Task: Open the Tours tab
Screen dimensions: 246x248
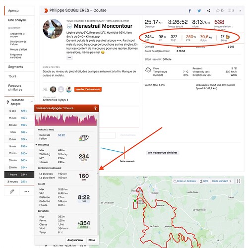Action: 19,76
